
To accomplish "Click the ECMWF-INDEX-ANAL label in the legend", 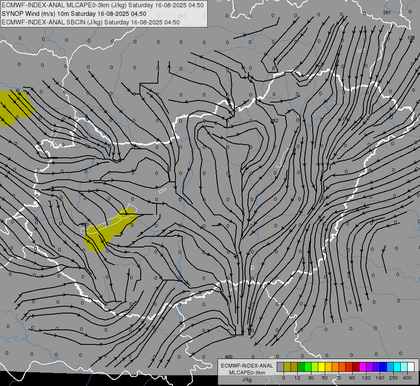I will click(247, 366).
